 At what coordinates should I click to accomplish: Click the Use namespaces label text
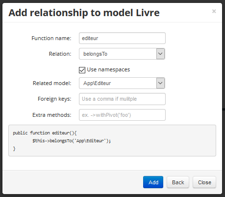[108, 69]
